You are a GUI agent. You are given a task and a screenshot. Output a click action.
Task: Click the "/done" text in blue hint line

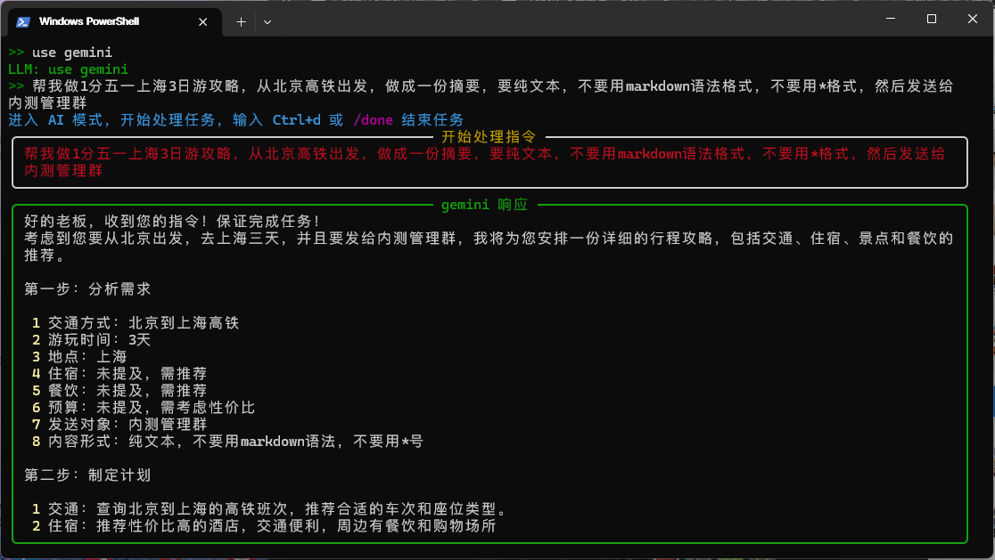pyautogui.click(x=373, y=120)
